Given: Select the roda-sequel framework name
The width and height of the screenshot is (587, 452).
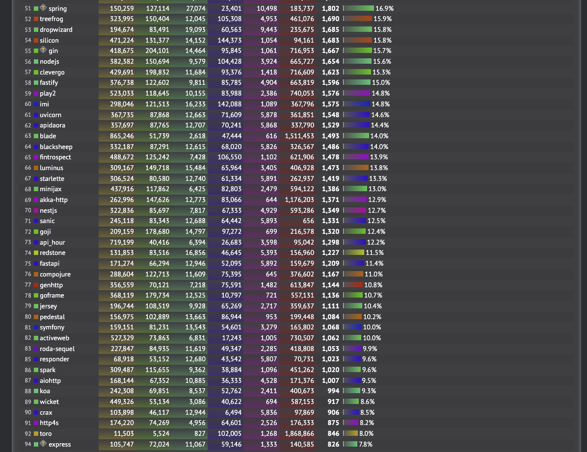Looking at the screenshot, I should coord(57,349).
